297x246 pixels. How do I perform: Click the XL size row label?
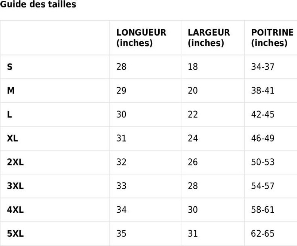[x=12, y=138]
